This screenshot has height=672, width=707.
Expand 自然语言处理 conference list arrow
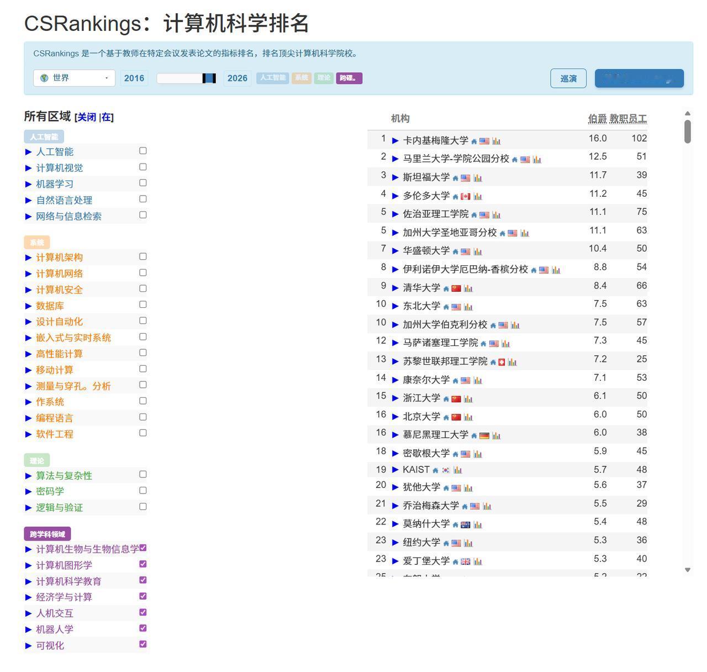tap(29, 201)
